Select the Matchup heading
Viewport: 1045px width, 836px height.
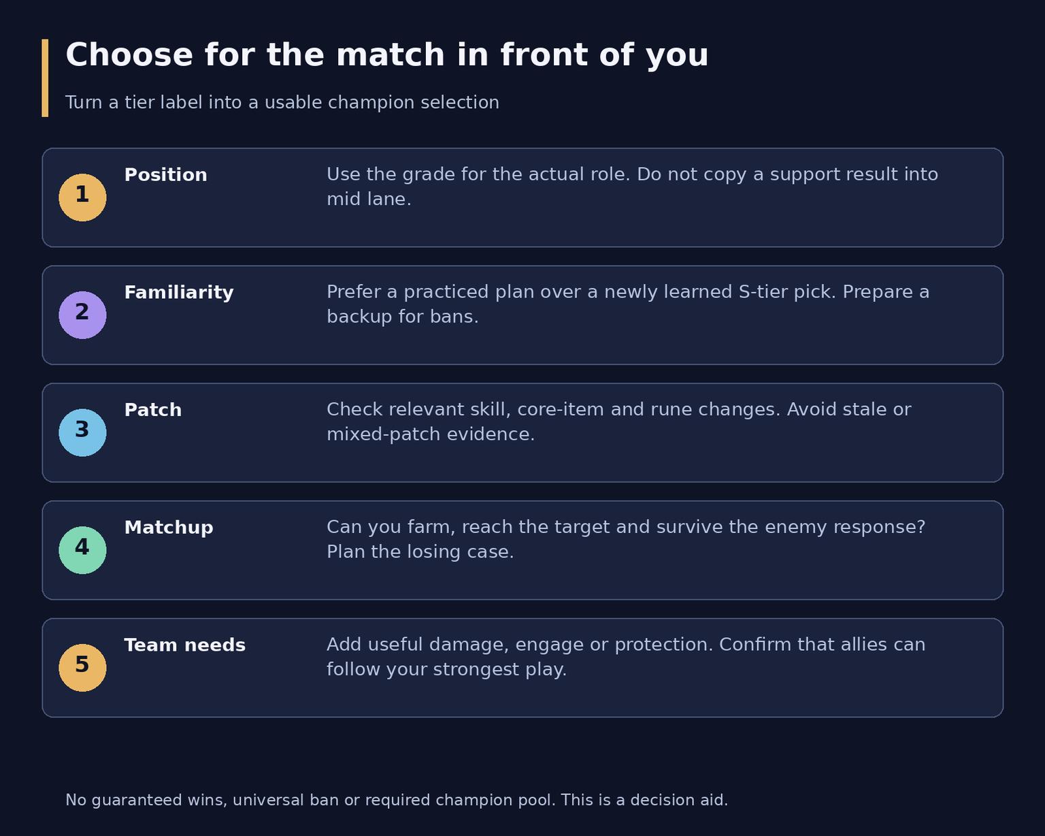169,528
